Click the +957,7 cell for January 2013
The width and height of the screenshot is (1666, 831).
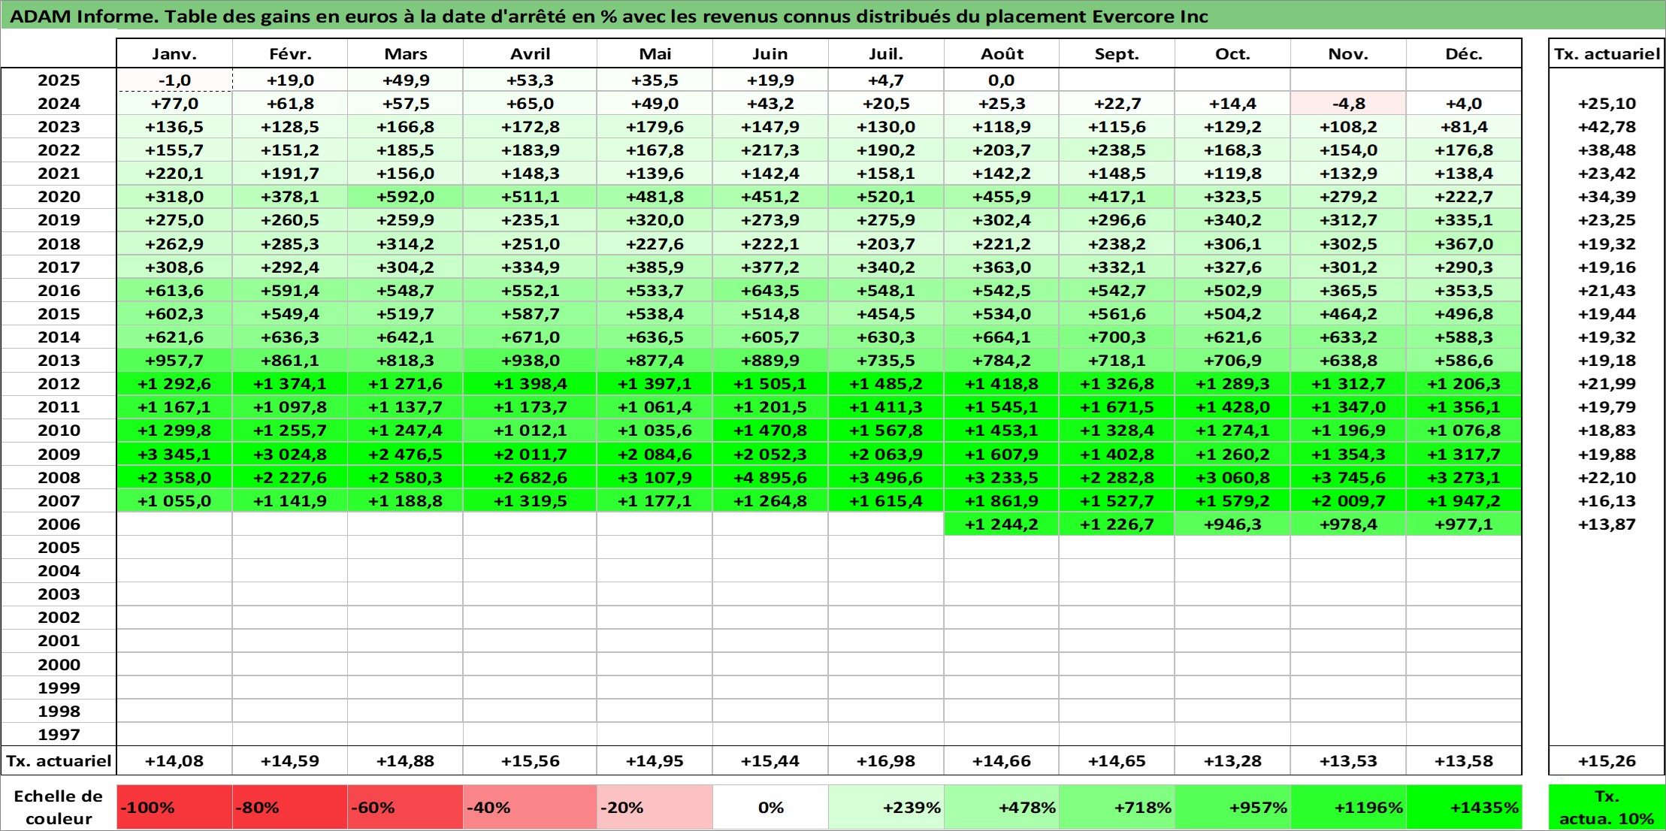tap(174, 361)
